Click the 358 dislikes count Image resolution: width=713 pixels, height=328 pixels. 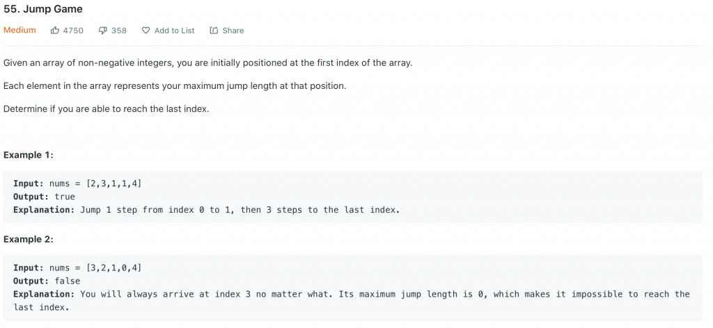[x=119, y=31]
